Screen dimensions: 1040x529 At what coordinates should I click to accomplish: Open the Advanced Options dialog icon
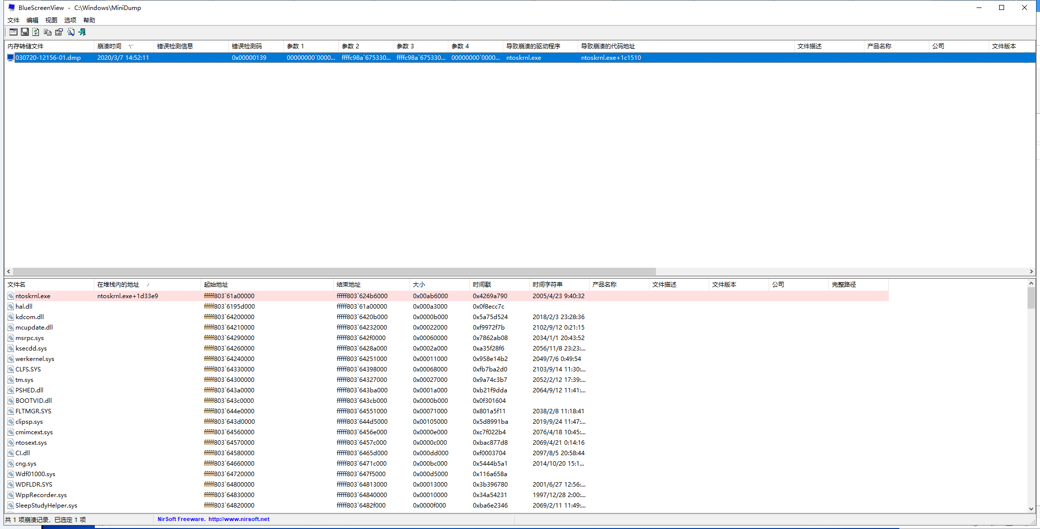(x=12, y=31)
